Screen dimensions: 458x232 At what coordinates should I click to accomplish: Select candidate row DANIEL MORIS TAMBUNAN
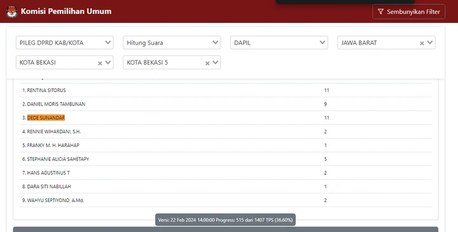point(225,104)
